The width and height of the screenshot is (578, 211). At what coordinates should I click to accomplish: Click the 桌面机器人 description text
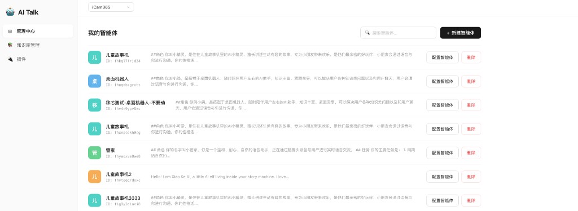click(282, 81)
